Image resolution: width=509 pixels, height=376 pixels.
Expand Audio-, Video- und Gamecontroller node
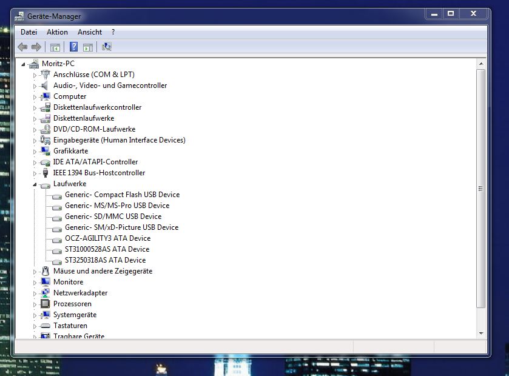pos(35,86)
